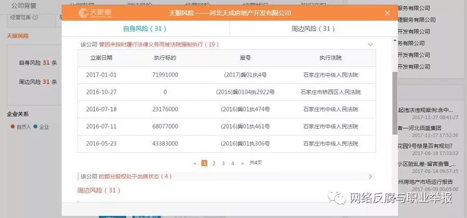
Task: Open news item 起违法违规案例:含中...
Action: (425, 110)
